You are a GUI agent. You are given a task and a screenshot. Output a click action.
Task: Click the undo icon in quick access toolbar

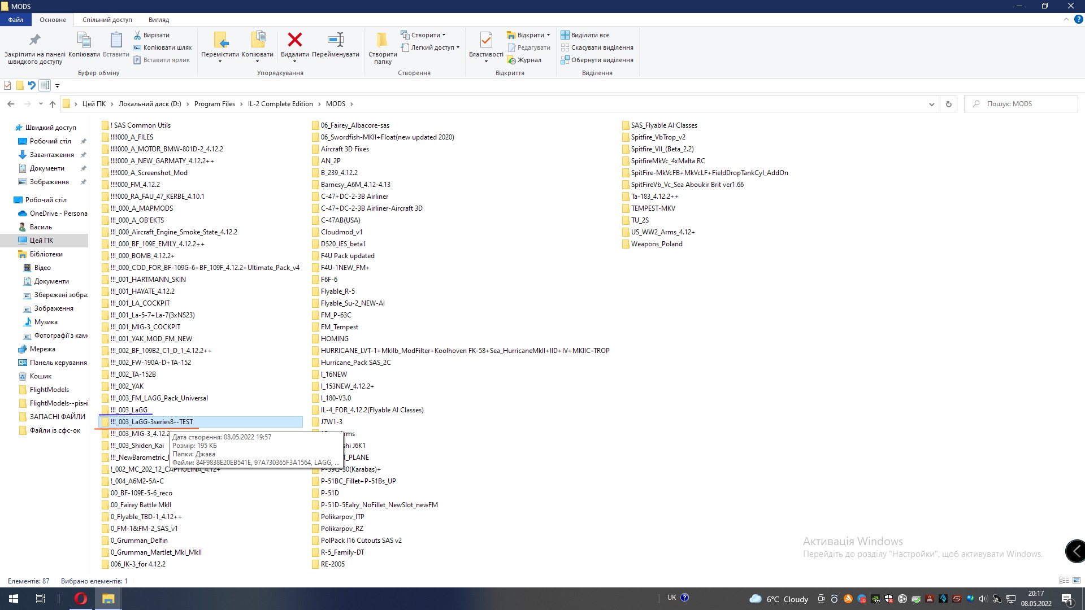32,85
